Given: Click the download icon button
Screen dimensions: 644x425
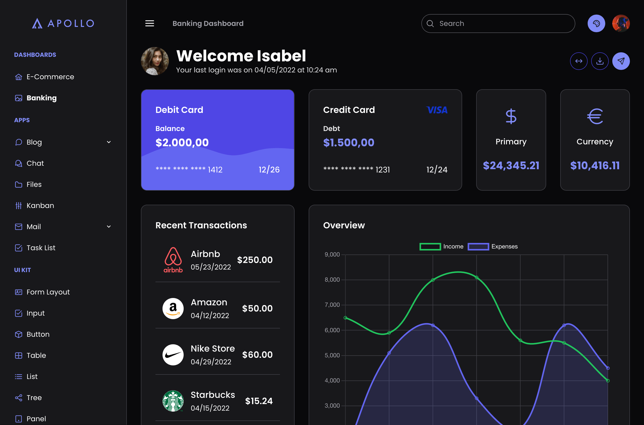Looking at the screenshot, I should coord(600,61).
